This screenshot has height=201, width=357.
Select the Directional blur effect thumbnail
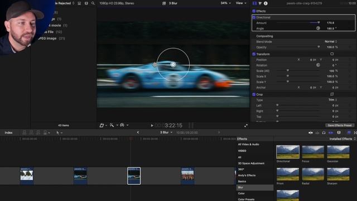tap(288, 152)
